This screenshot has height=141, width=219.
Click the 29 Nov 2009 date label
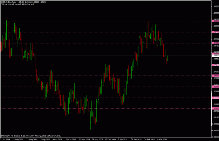[97, 139]
